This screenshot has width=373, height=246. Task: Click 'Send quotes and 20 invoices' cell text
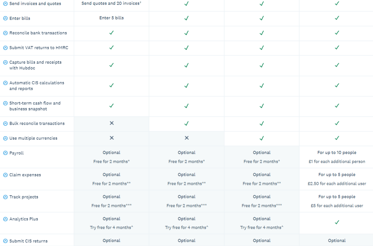pos(111,3)
